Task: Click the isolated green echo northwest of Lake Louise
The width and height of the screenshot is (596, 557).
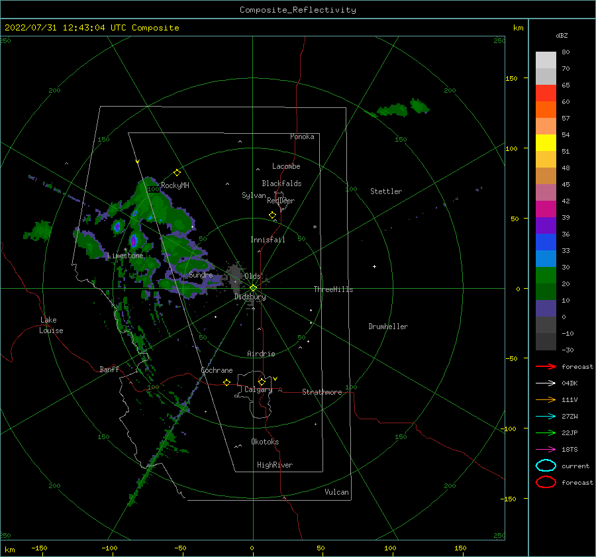Action: tap(38, 231)
